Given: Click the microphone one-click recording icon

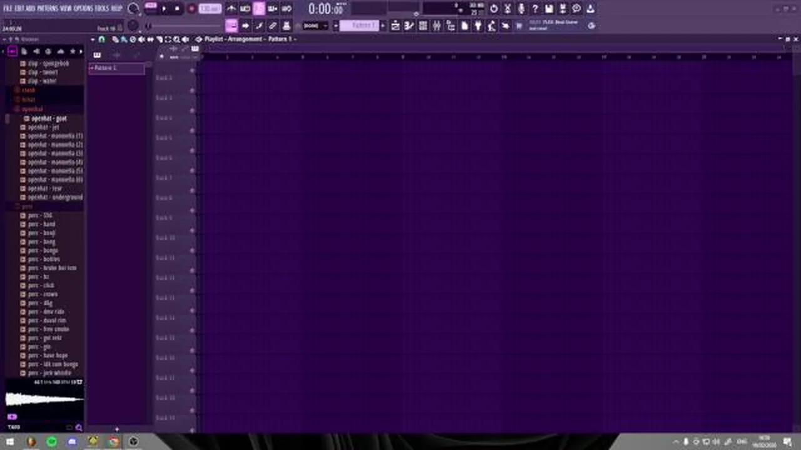Looking at the screenshot, I should pyautogui.click(x=521, y=9).
